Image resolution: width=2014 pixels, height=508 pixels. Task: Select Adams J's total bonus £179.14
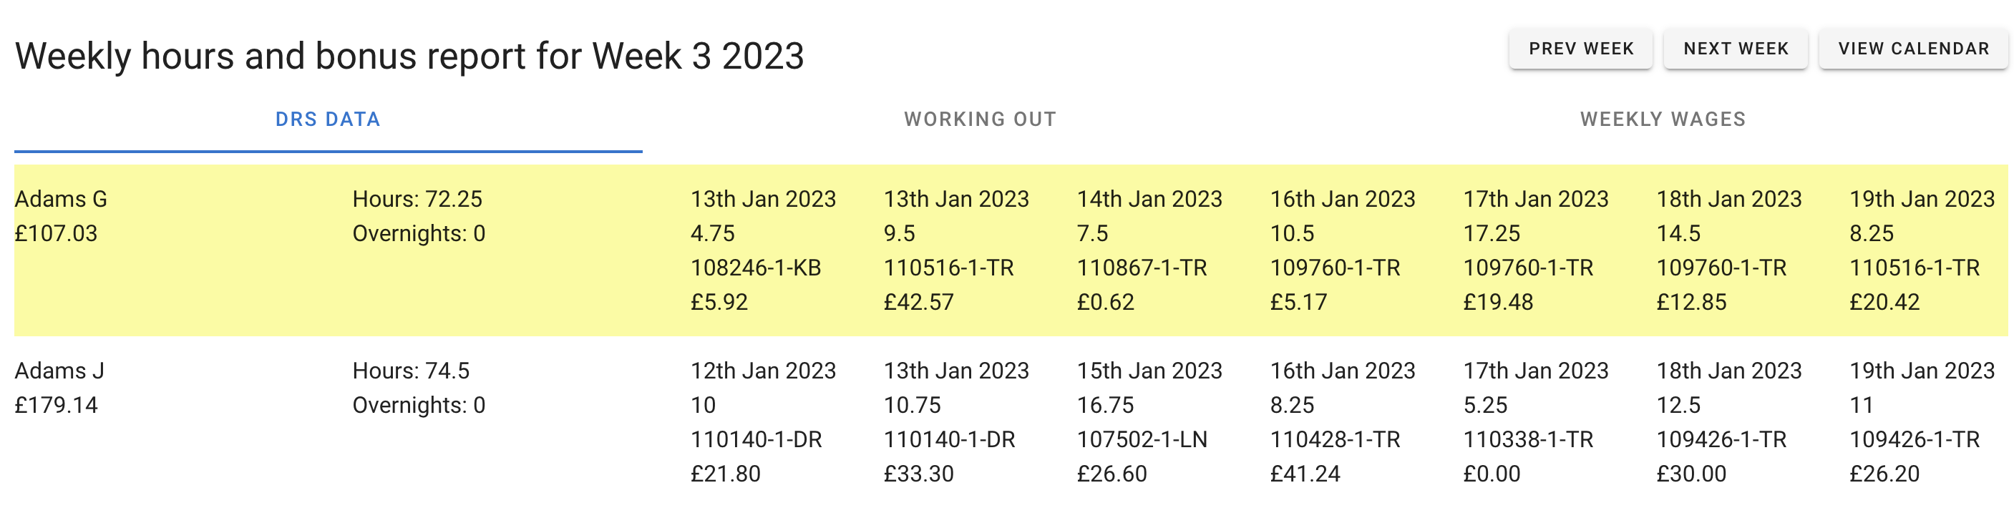pos(57,405)
